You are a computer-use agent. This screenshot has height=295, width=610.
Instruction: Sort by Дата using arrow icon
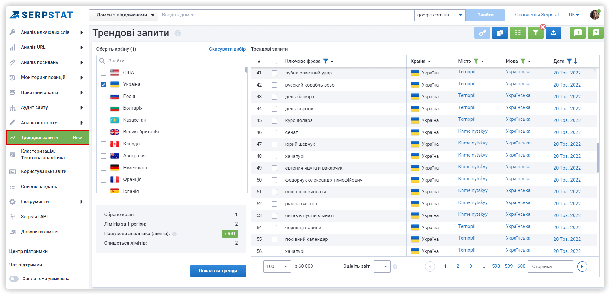pyautogui.click(x=576, y=61)
